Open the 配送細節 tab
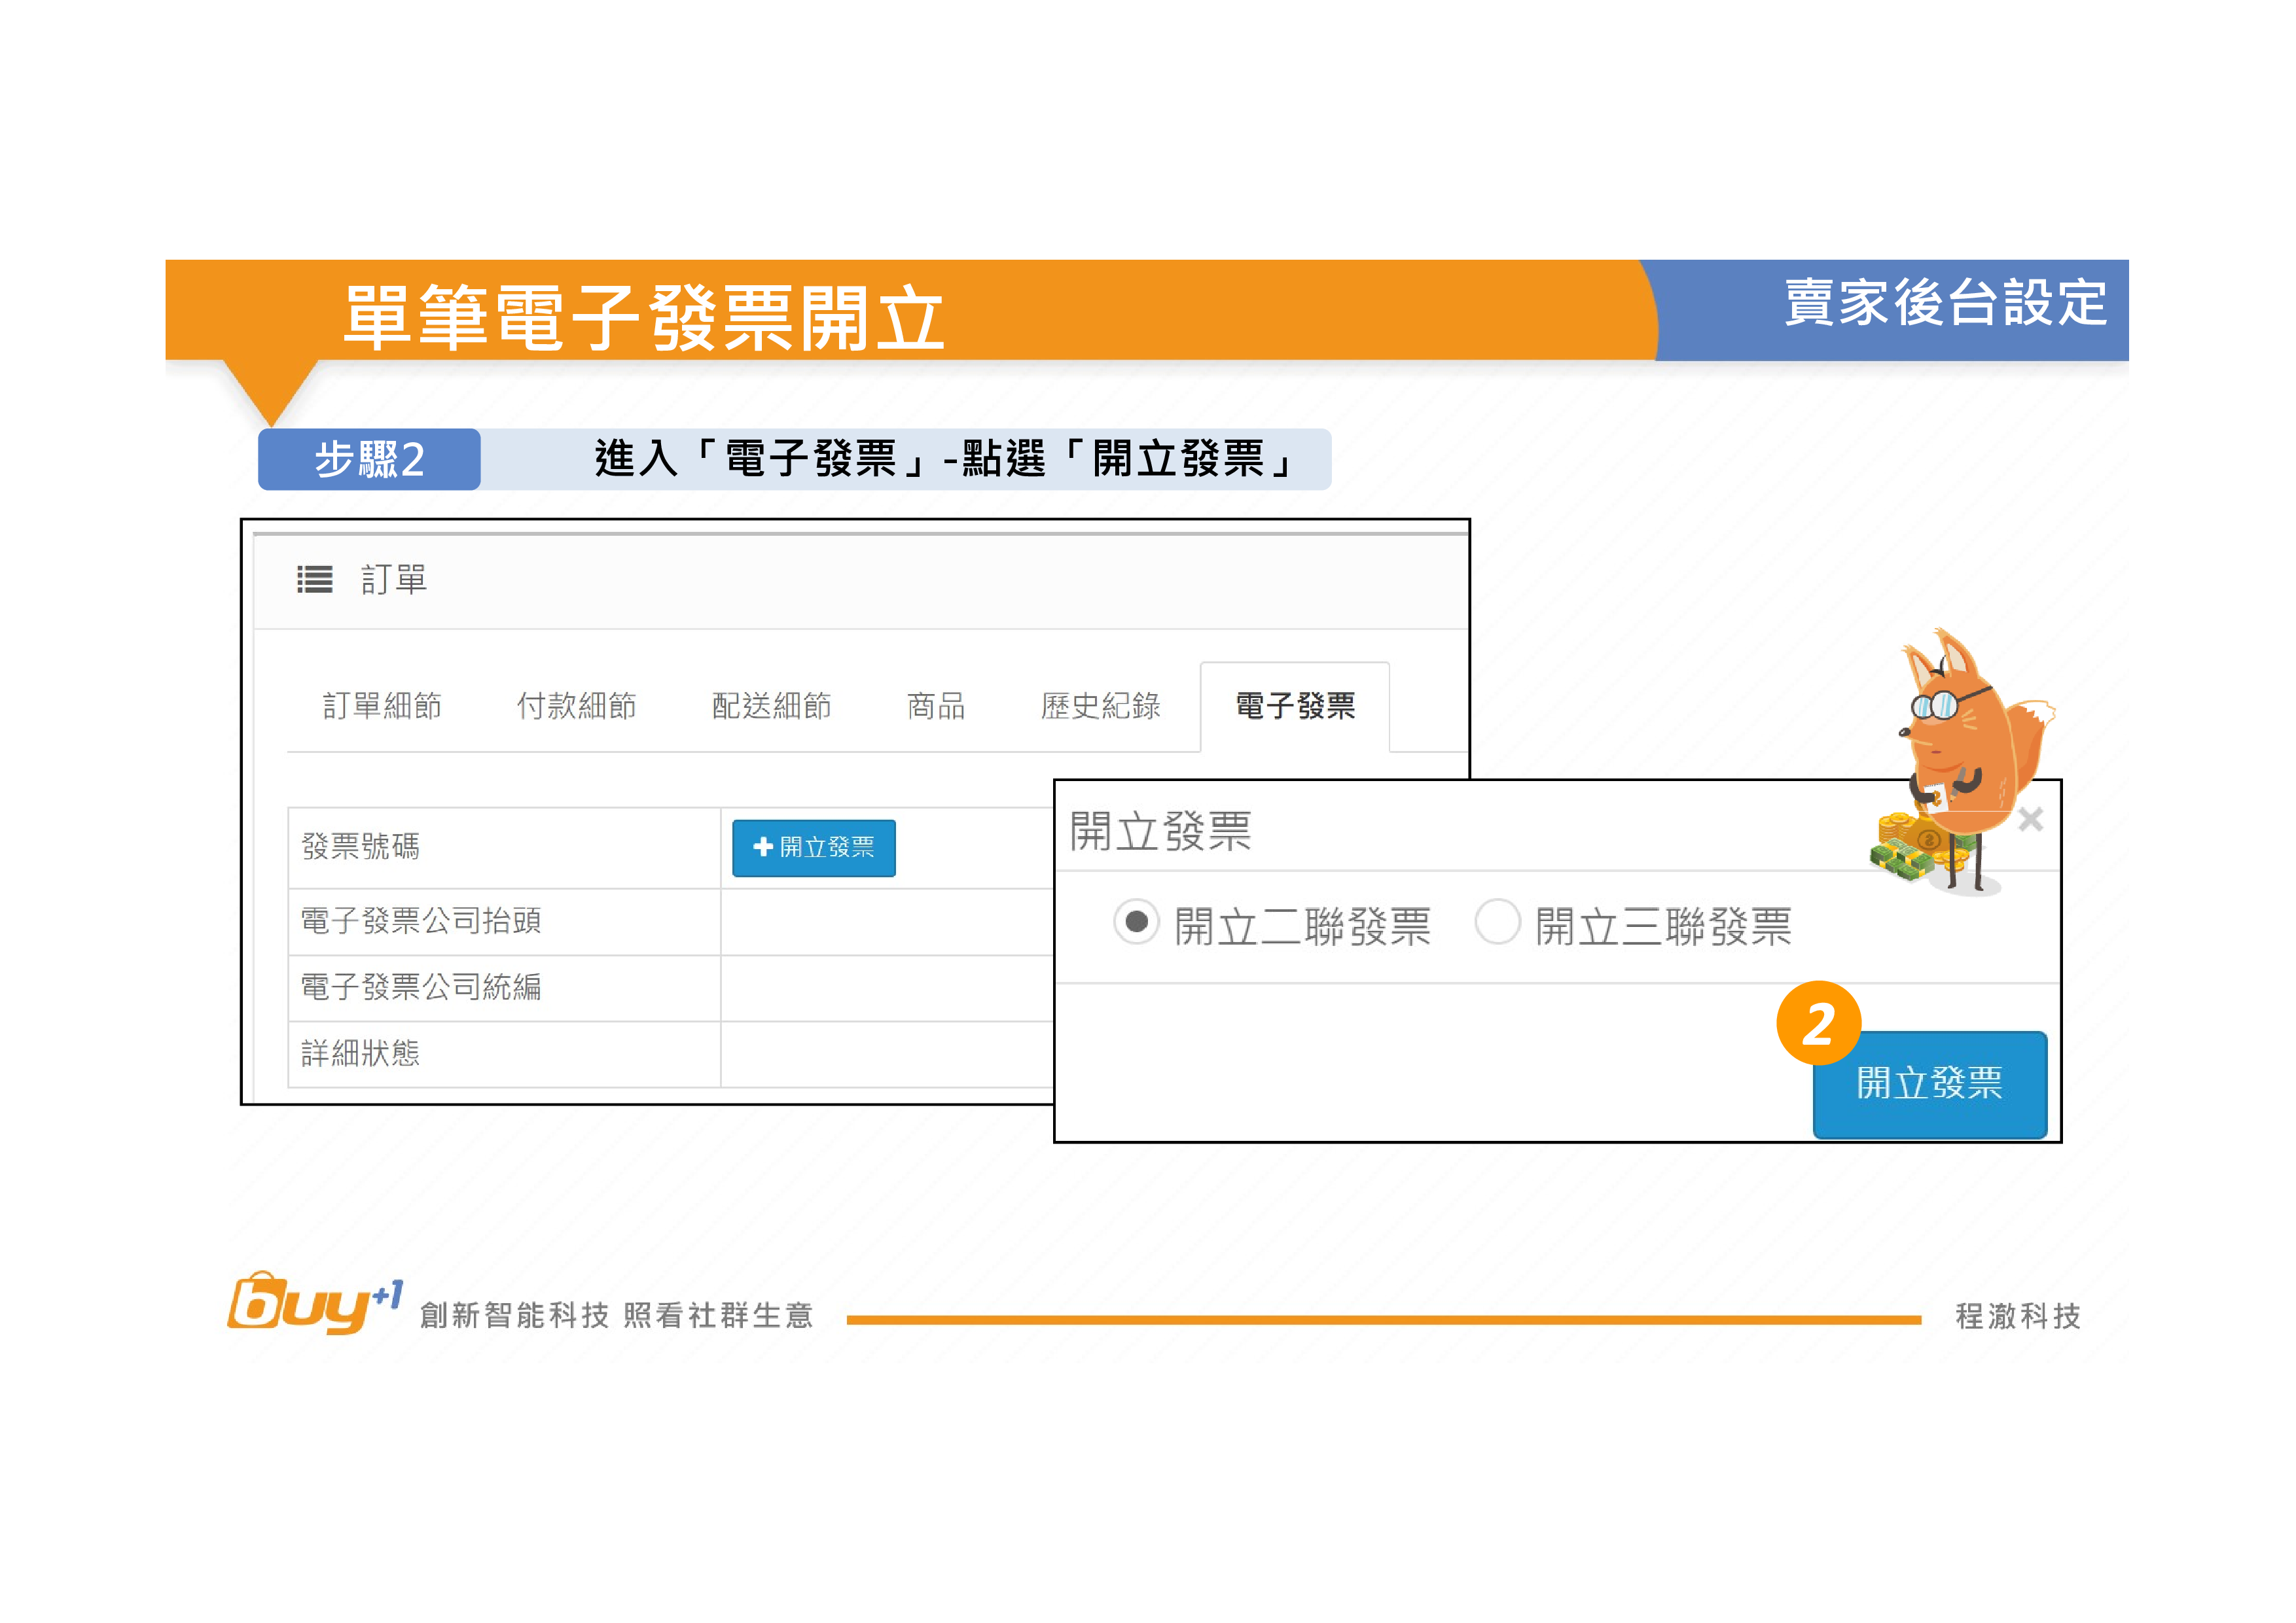The height and width of the screenshot is (1623, 2296). (771, 707)
